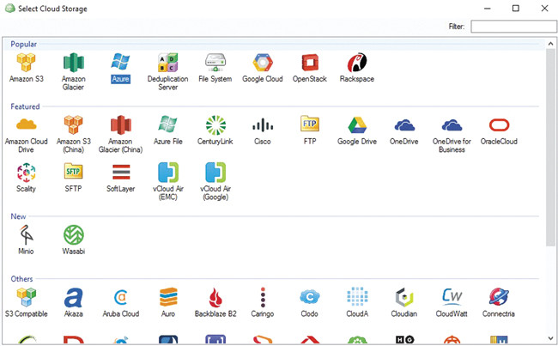Choose Rackspace cloud storage
558x346 pixels.
click(356, 64)
